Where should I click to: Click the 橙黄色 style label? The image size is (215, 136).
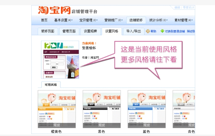coord(56,131)
